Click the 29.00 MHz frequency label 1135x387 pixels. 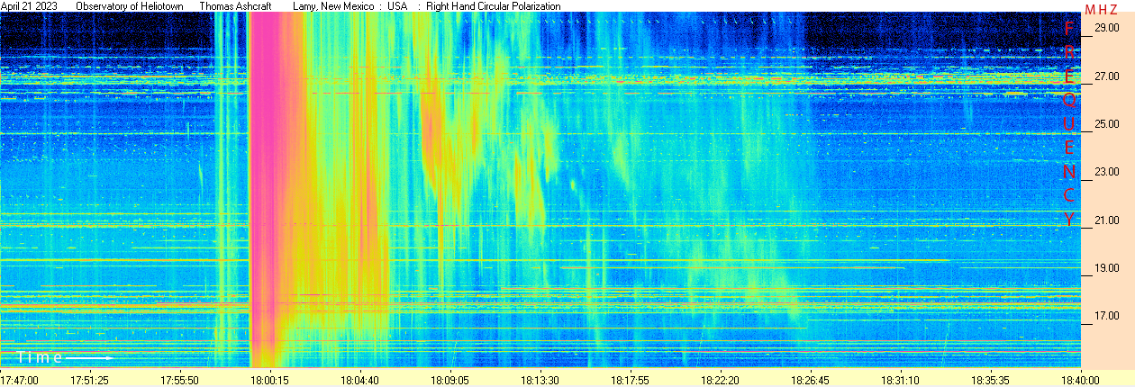click(x=1106, y=29)
